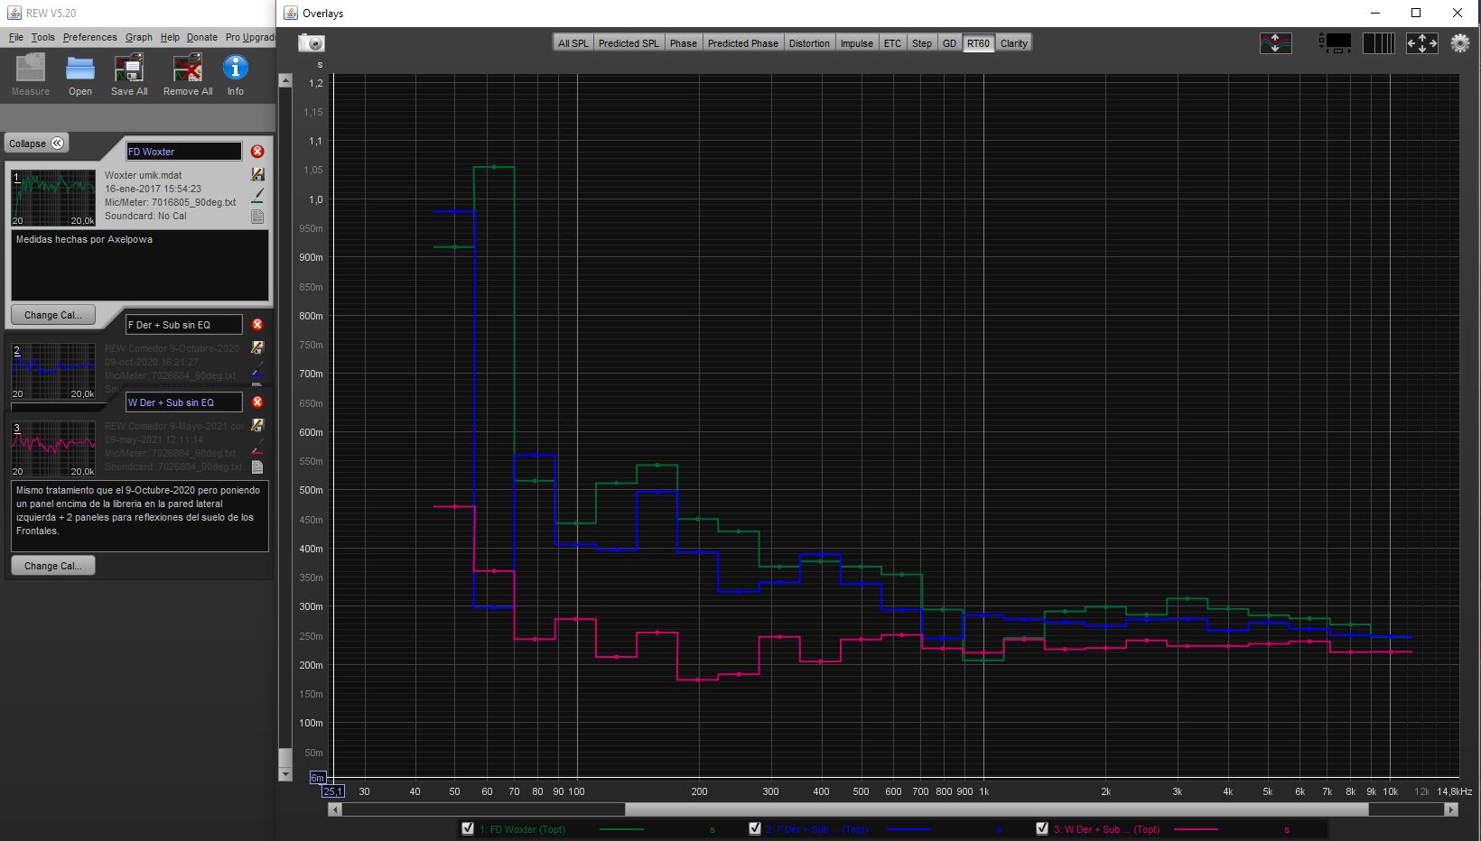Change W Der + Sub pink trace colour

pos(257,447)
